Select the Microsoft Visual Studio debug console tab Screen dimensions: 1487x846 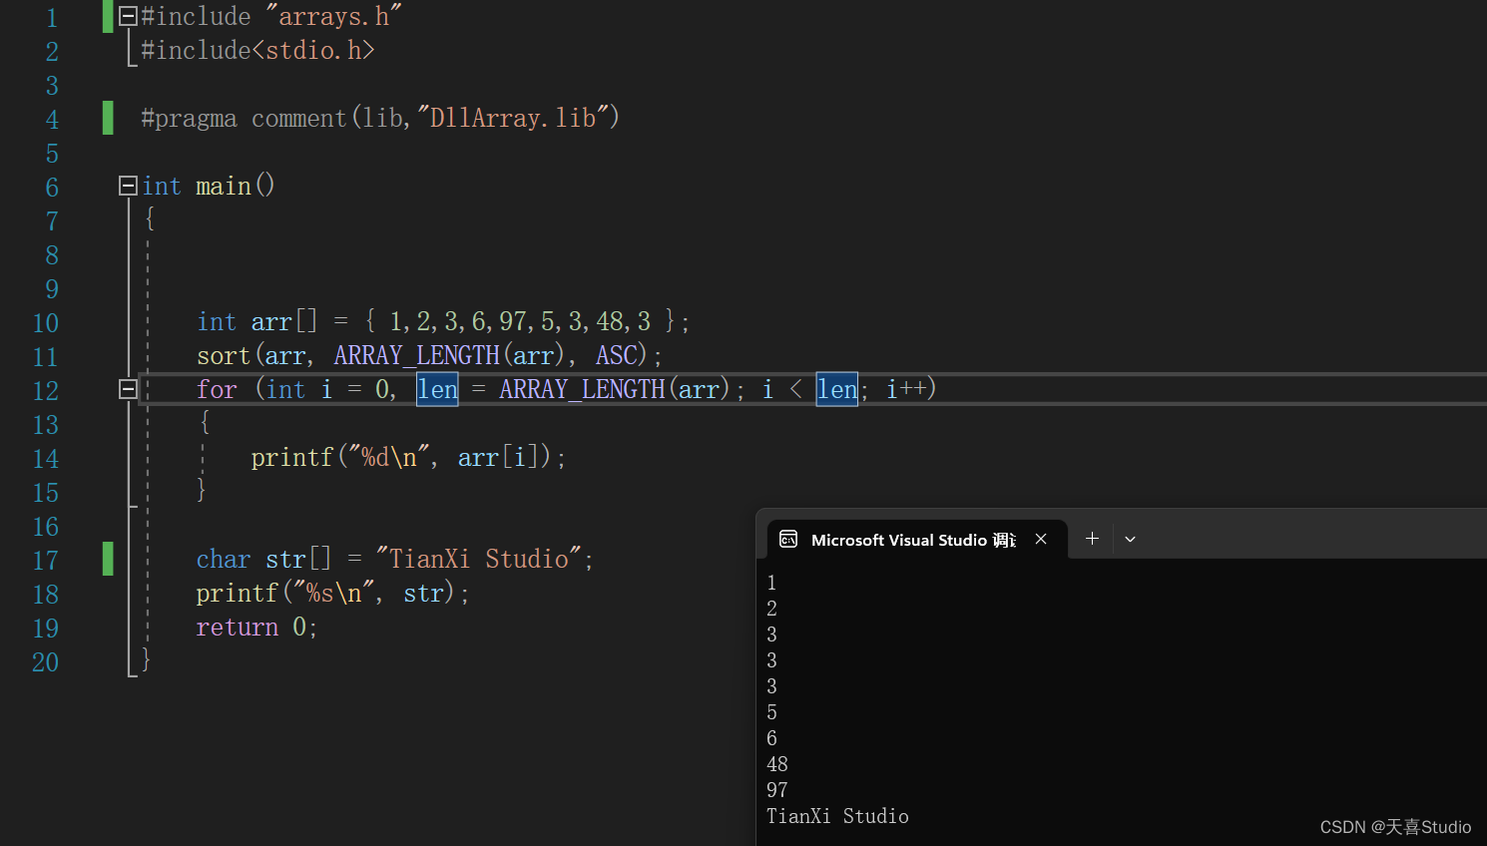916,540
